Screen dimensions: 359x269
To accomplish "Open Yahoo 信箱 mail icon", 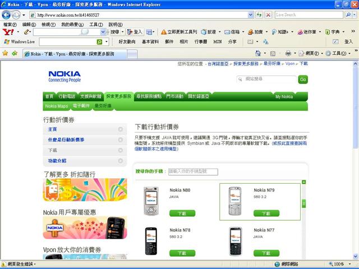I will 227,32.
